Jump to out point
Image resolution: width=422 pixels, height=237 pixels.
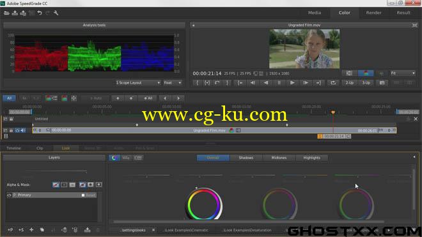coord(318,83)
